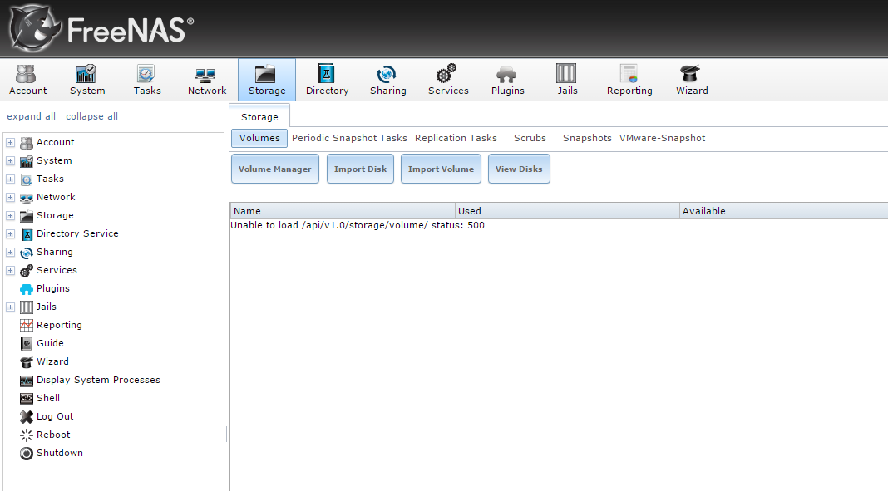Open Account from the top toolbar

click(27, 80)
